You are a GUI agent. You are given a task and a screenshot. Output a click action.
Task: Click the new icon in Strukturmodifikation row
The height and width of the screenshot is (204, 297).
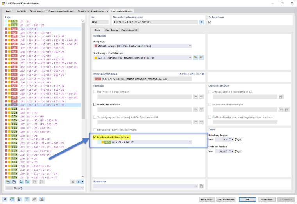click(x=195, y=110)
